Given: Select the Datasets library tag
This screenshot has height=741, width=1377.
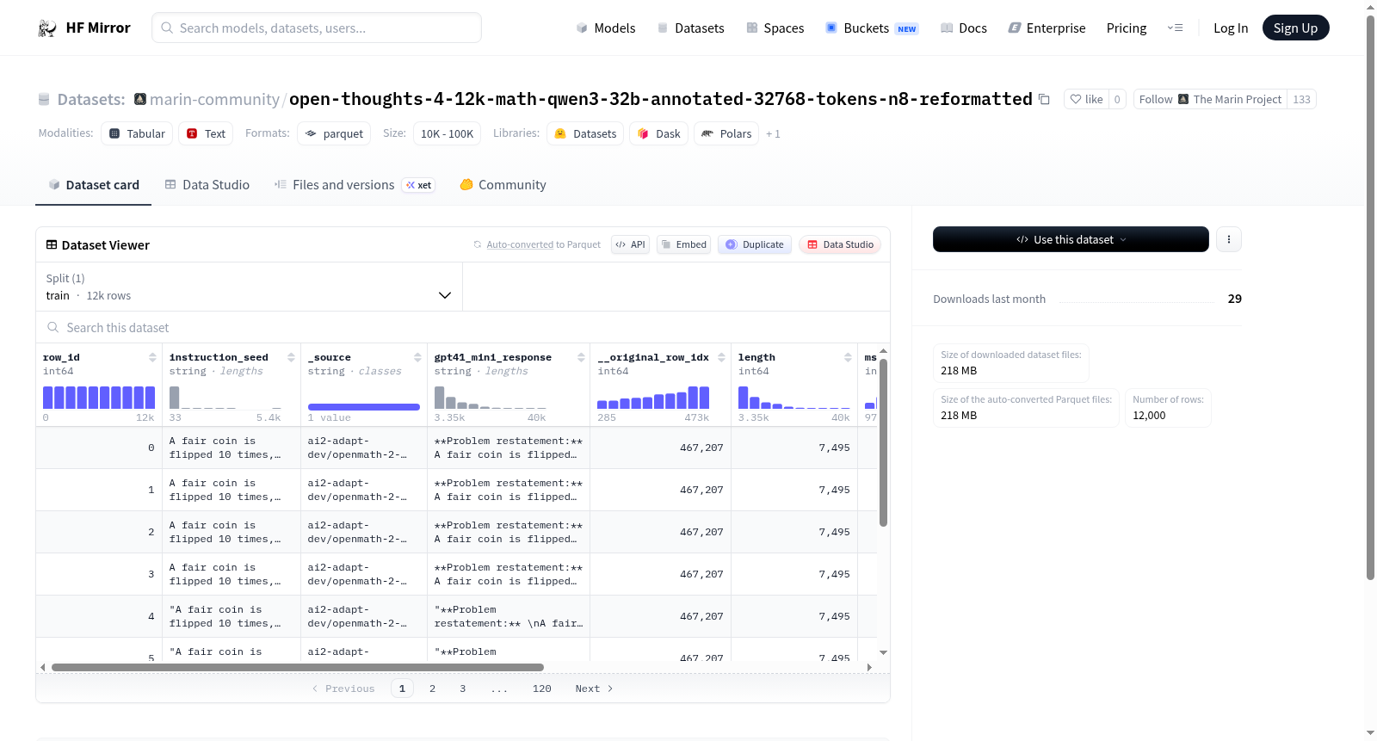Looking at the screenshot, I should pos(585,133).
